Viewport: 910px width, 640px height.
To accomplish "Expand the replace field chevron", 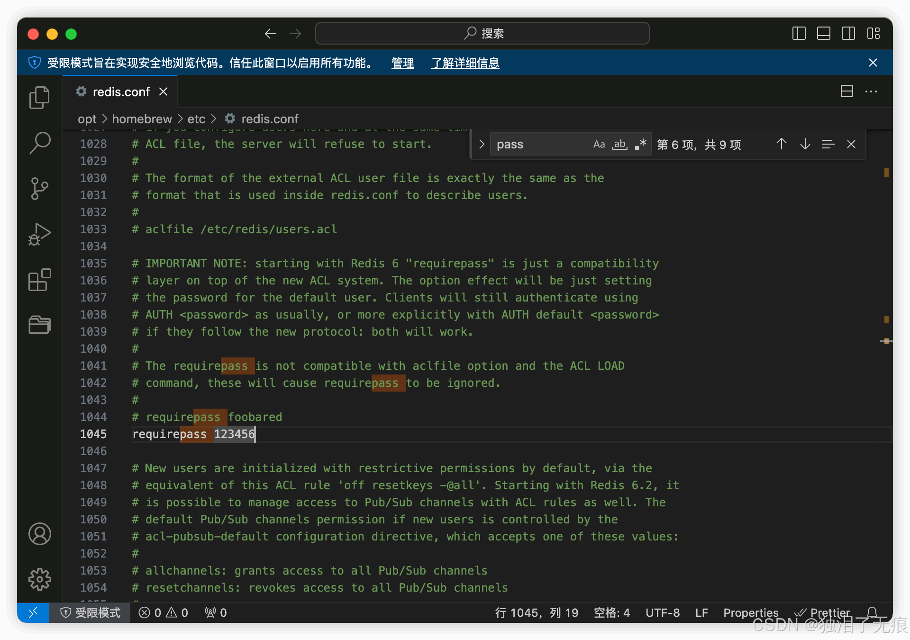I will click(482, 144).
